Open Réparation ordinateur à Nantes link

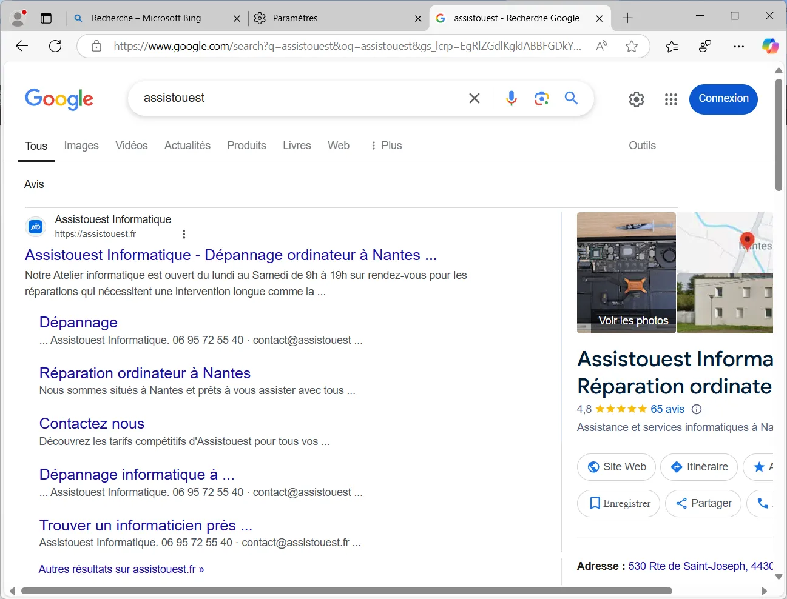(x=145, y=373)
